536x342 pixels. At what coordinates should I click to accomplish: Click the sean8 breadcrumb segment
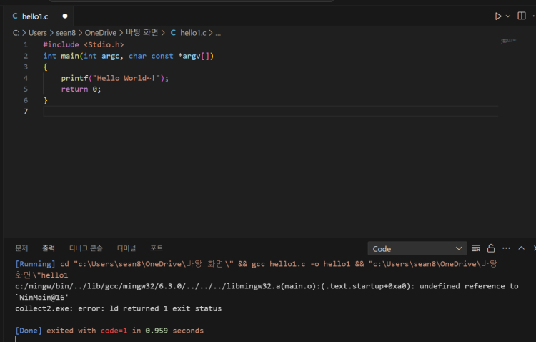pos(66,33)
